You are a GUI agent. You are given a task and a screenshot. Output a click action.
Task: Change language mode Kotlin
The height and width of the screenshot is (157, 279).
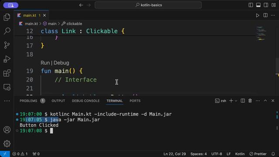click(240, 154)
